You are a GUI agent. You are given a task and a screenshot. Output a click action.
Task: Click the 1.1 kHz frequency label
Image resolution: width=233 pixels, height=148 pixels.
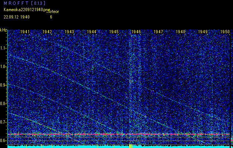pyautogui.click(x=3, y=48)
